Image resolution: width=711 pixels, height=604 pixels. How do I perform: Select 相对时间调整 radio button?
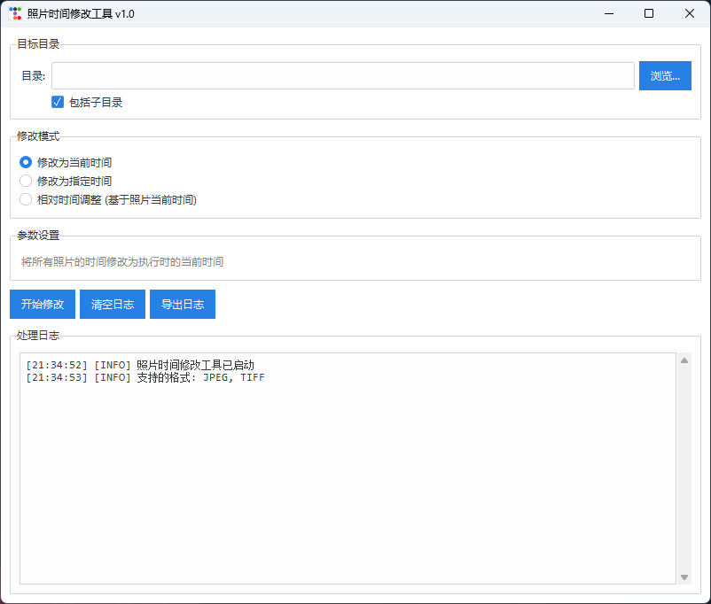(x=26, y=200)
